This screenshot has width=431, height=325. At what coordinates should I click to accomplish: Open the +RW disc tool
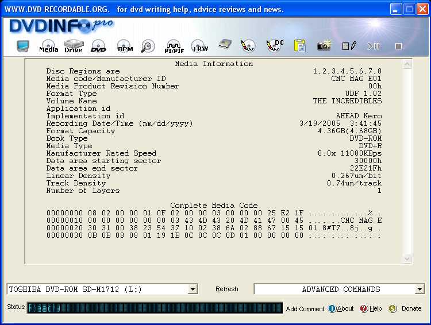click(x=199, y=46)
